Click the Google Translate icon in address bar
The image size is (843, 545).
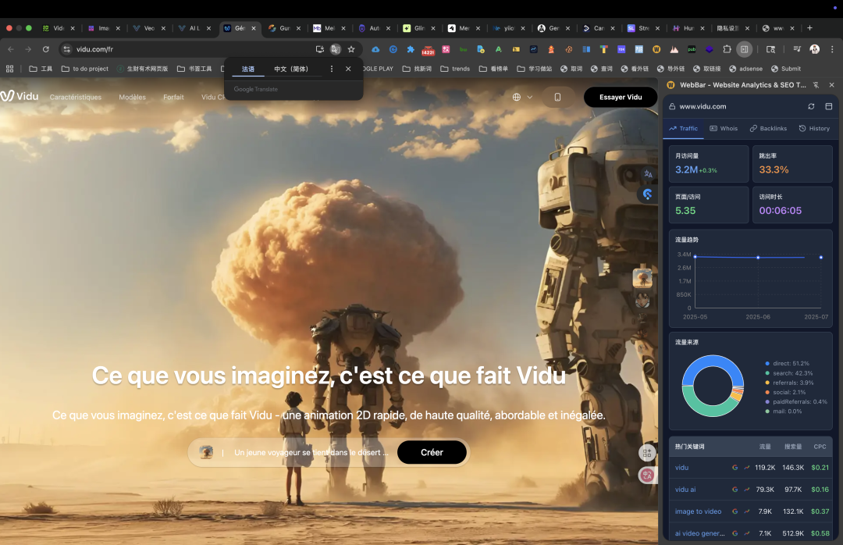336,49
